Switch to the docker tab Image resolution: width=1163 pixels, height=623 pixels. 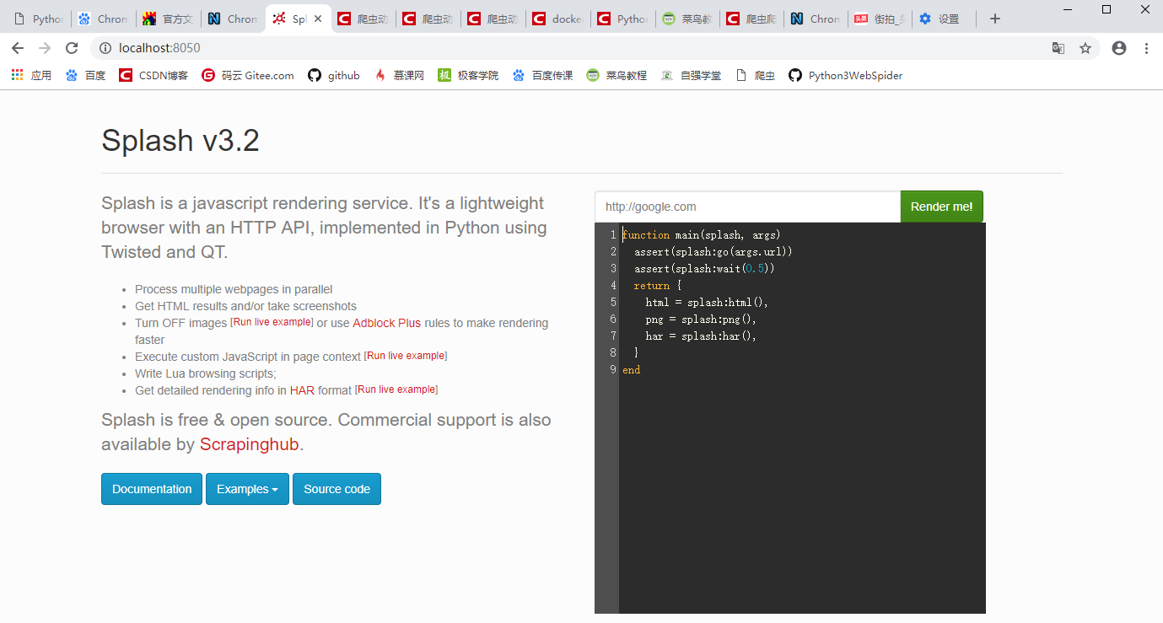tap(557, 19)
